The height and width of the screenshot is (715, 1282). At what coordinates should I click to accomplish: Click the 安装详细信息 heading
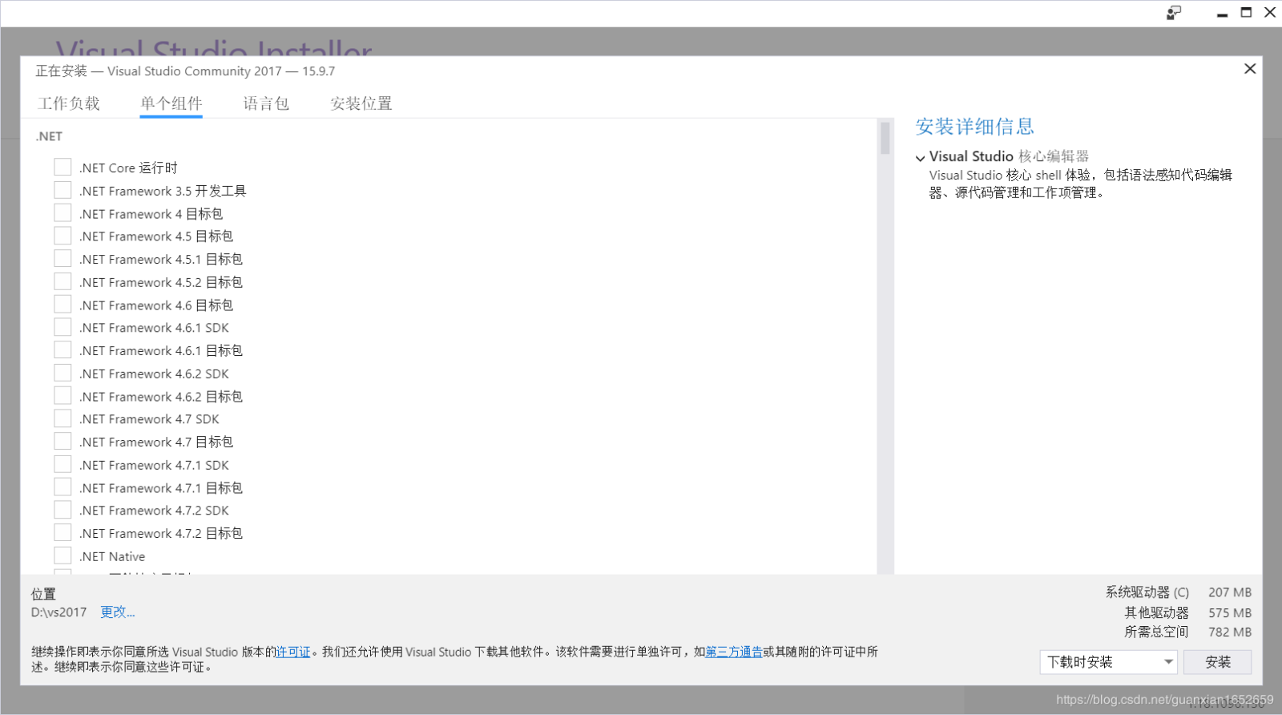pyautogui.click(x=975, y=127)
